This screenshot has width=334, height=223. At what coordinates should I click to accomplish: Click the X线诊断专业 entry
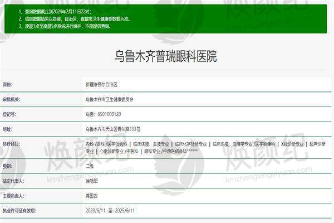[292, 144]
